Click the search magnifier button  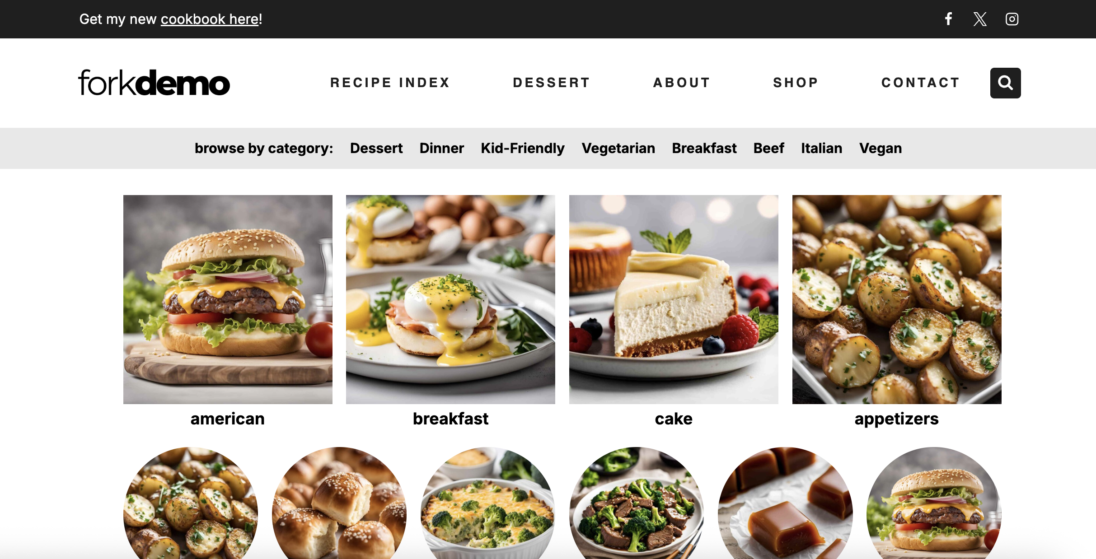click(x=1005, y=83)
